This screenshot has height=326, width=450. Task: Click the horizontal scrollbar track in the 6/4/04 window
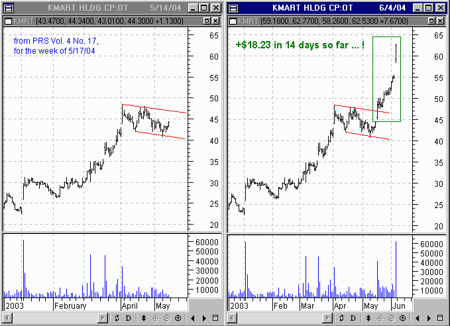(280, 318)
